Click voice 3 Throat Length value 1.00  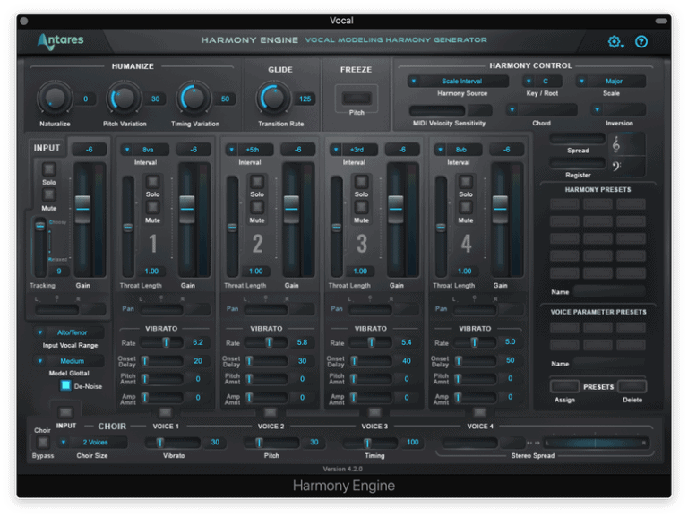click(x=360, y=271)
